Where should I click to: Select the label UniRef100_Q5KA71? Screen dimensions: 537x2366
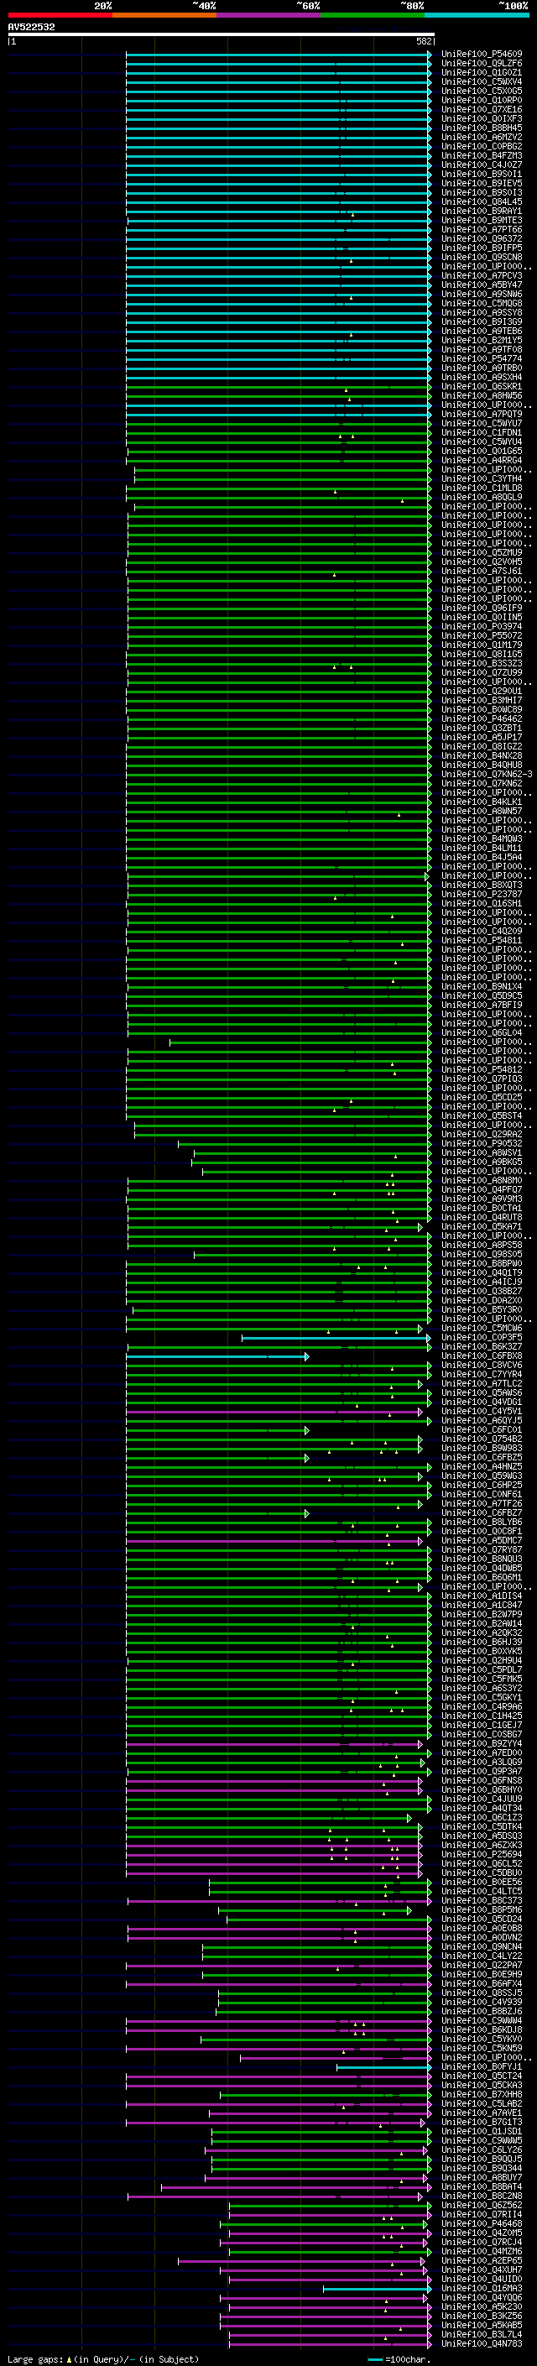(481, 1226)
